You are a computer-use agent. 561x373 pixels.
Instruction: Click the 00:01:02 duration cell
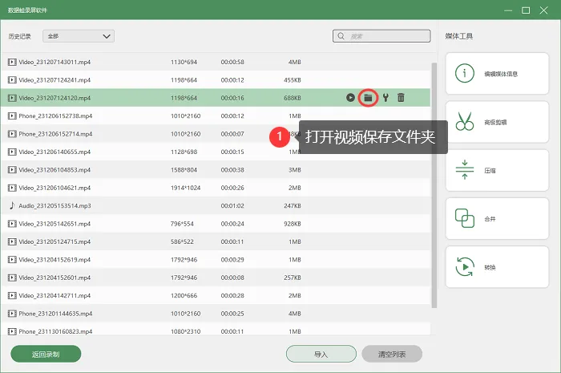[232, 205]
